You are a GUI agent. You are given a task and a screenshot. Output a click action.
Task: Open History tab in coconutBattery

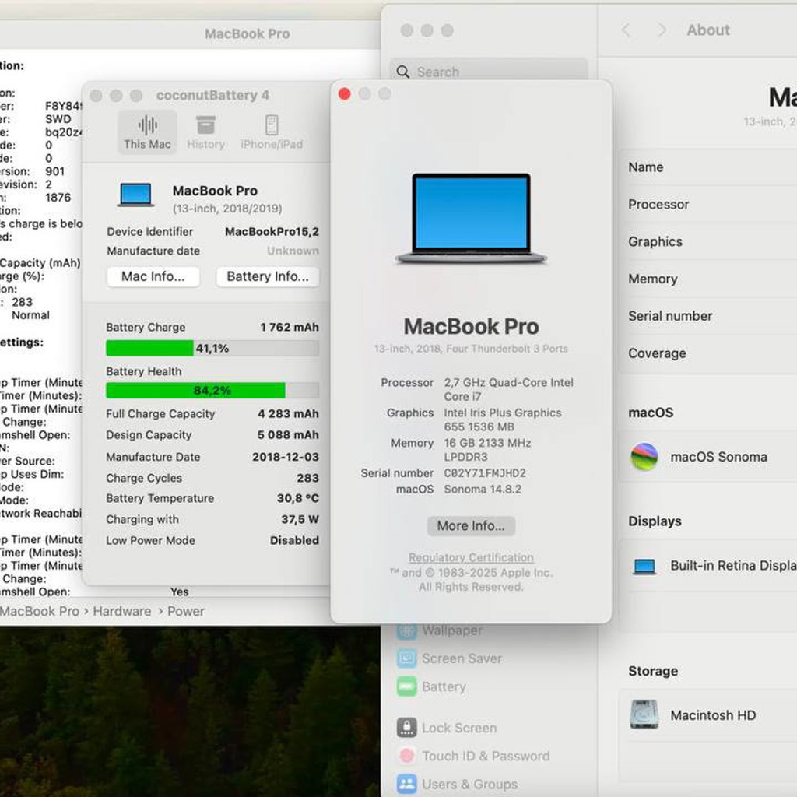point(205,132)
